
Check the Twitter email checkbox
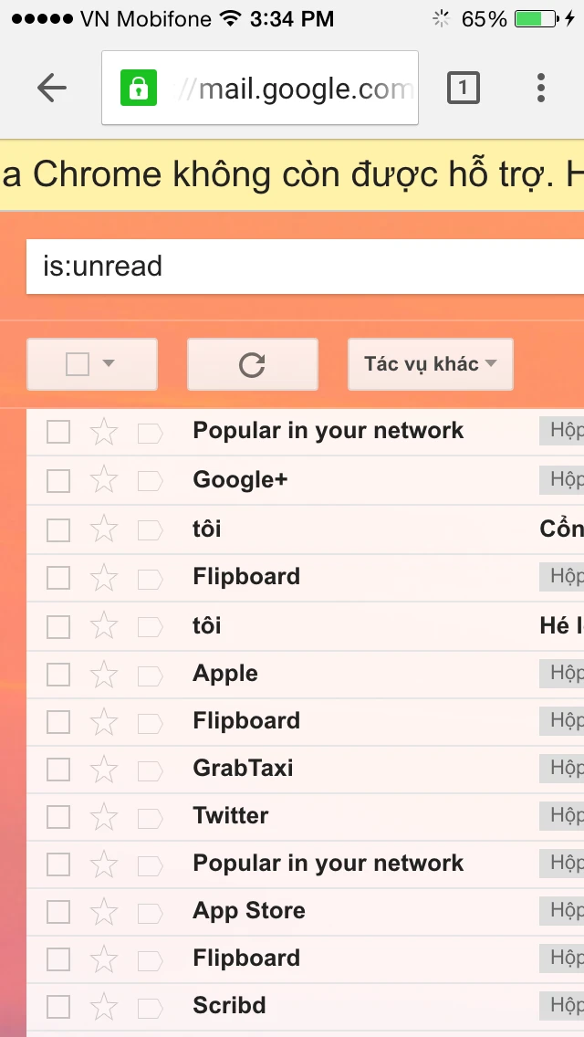[58, 818]
